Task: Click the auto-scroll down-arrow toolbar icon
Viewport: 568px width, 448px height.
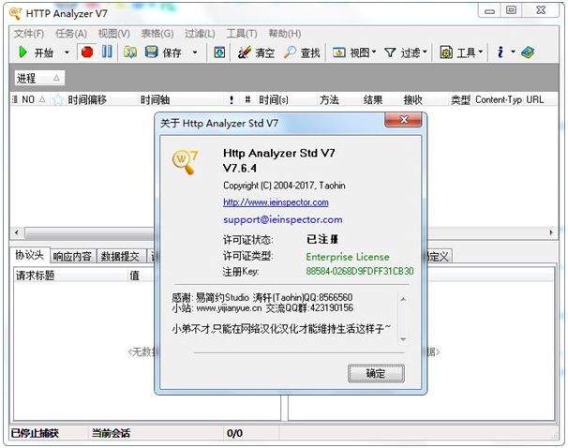Action: coord(219,52)
